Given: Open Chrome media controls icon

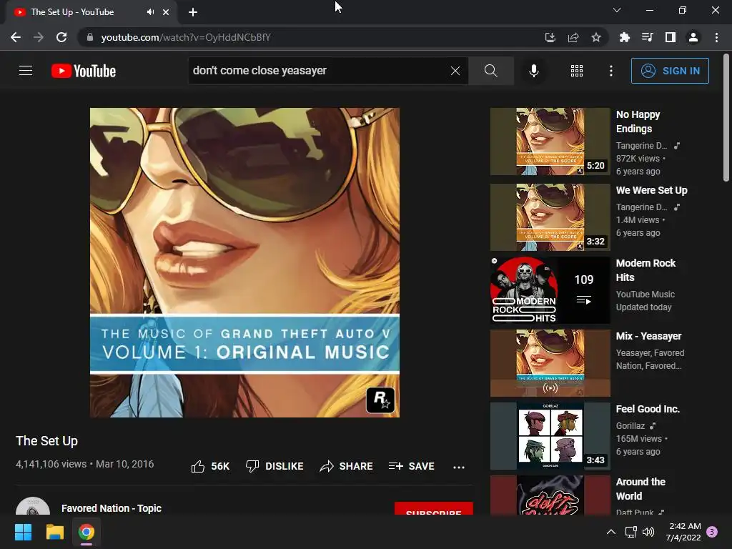Looking at the screenshot, I should point(647,37).
